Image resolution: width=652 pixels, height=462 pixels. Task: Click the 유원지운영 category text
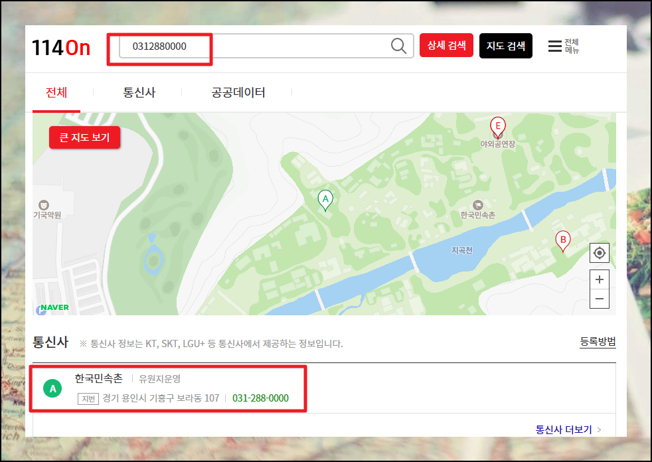(159, 379)
